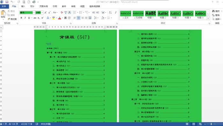This screenshot has height=126, width=223.
Task: Apply the 无间隔 style
Action: coord(138,15)
